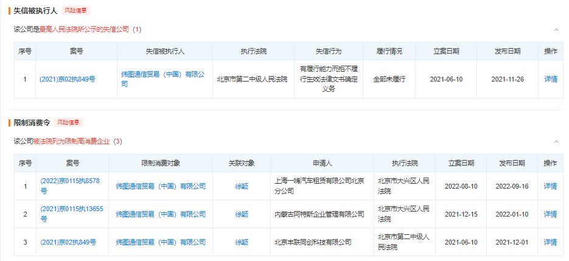The width and height of the screenshot is (569, 261).
Task: Collapse the 限制消费令 section chevron
Action: (556, 142)
